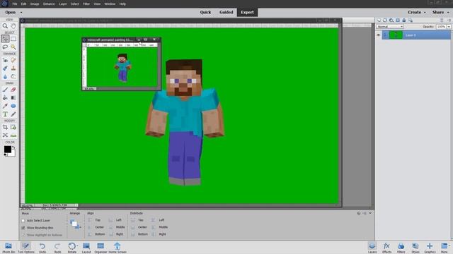Select the Rectangular Marquee tool
Image resolution: width=453 pixels, height=254 pixels.
coord(13,39)
